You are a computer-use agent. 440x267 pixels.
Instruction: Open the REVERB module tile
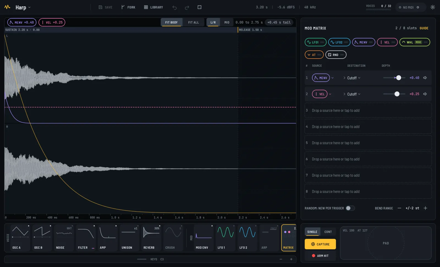(x=152, y=238)
